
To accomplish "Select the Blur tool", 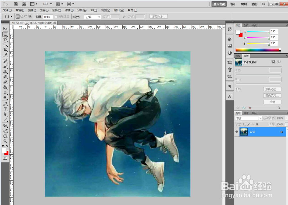I will [5, 92].
